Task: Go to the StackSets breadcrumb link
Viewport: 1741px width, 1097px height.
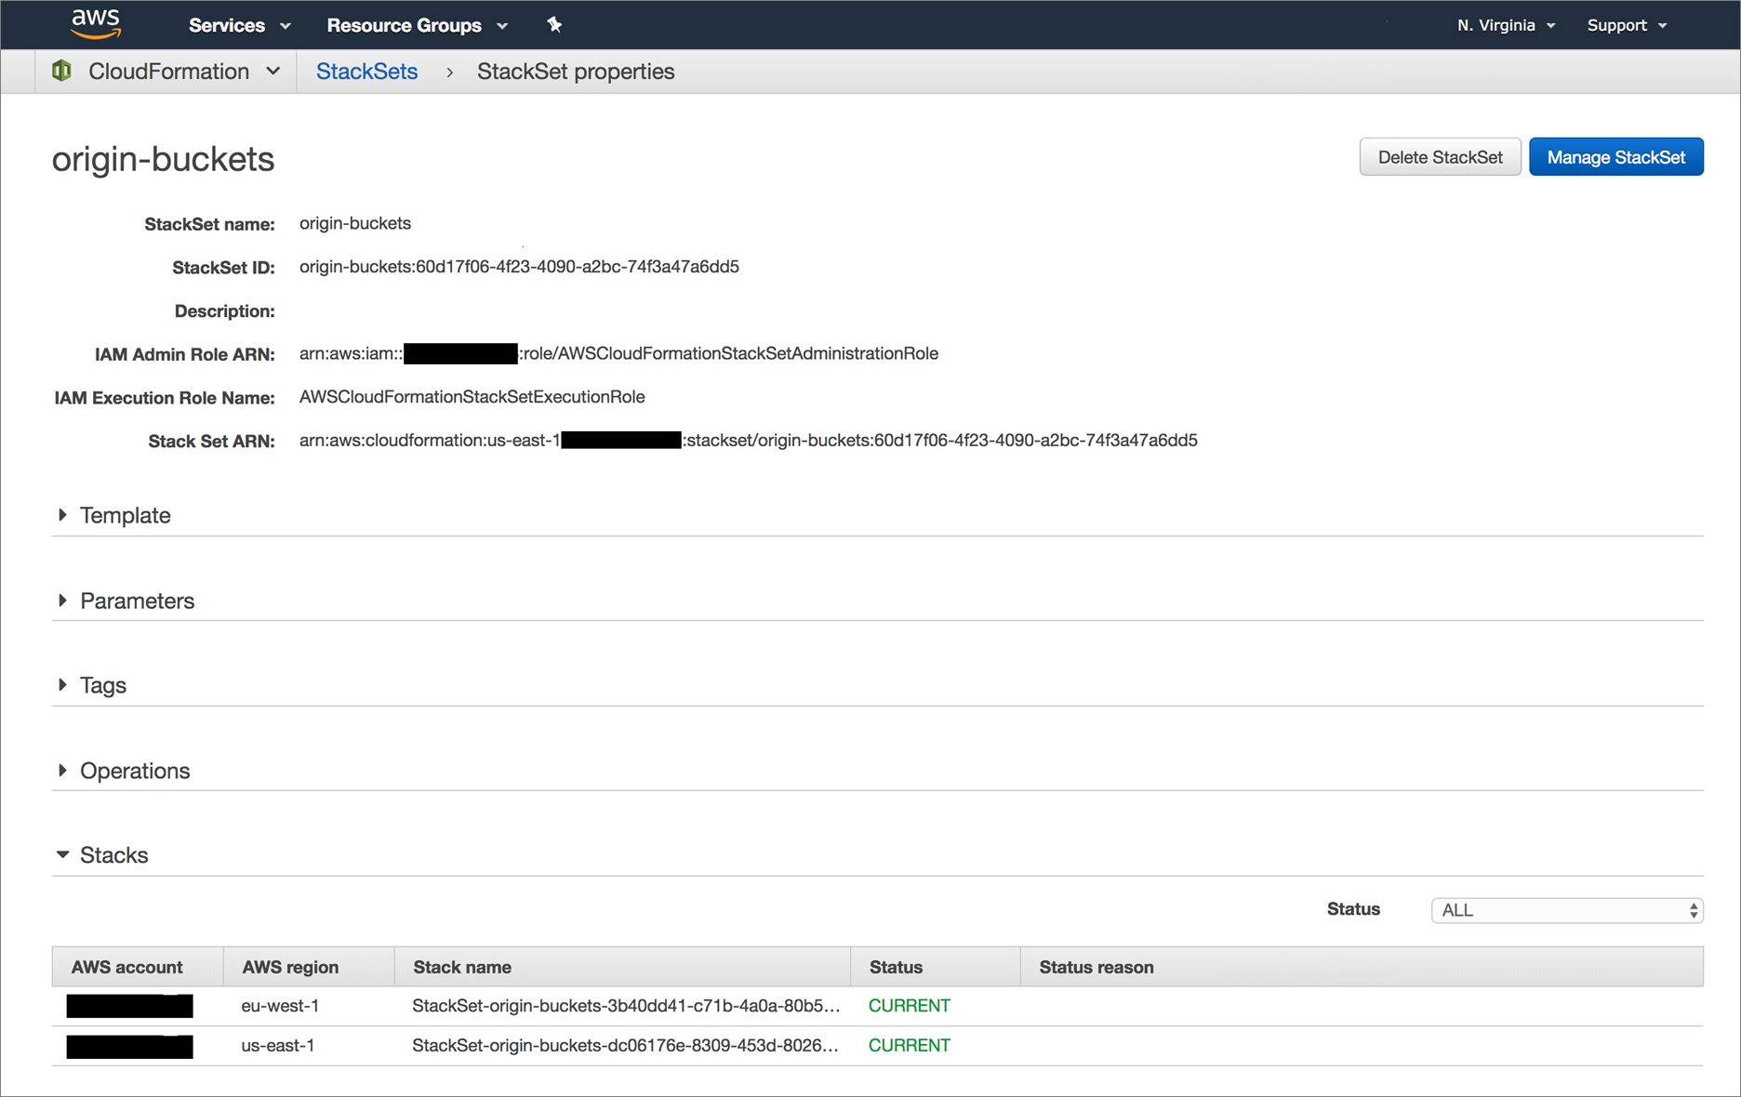Action: click(x=366, y=72)
